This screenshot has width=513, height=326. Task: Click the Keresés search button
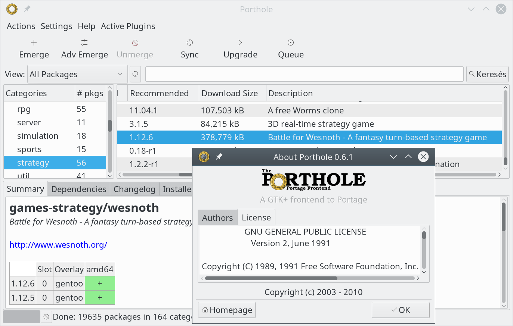488,74
